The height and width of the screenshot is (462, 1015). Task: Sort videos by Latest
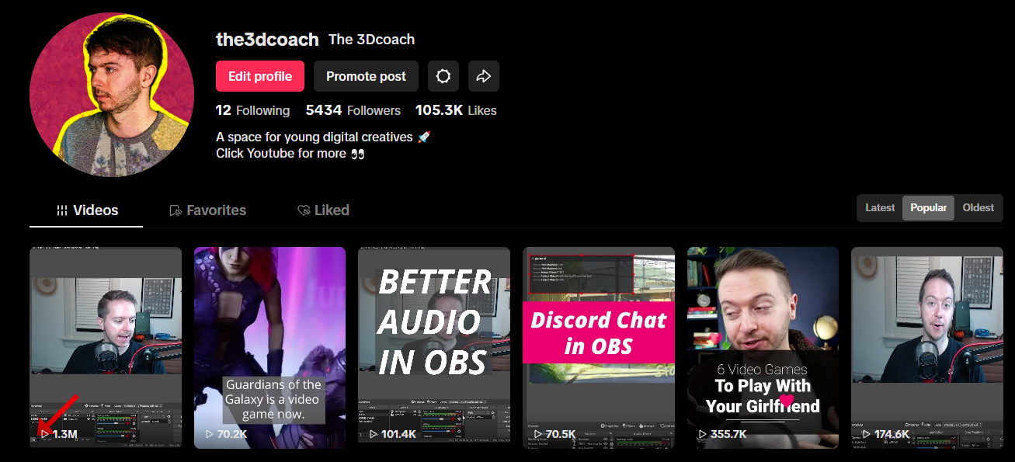pyautogui.click(x=880, y=208)
